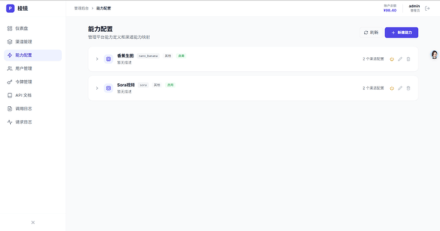Collapse the sidebar with the X icon
This screenshot has height=231, width=440.
click(x=33, y=223)
